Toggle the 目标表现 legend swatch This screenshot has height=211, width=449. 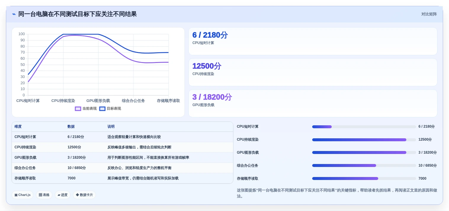tap(102, 109)
